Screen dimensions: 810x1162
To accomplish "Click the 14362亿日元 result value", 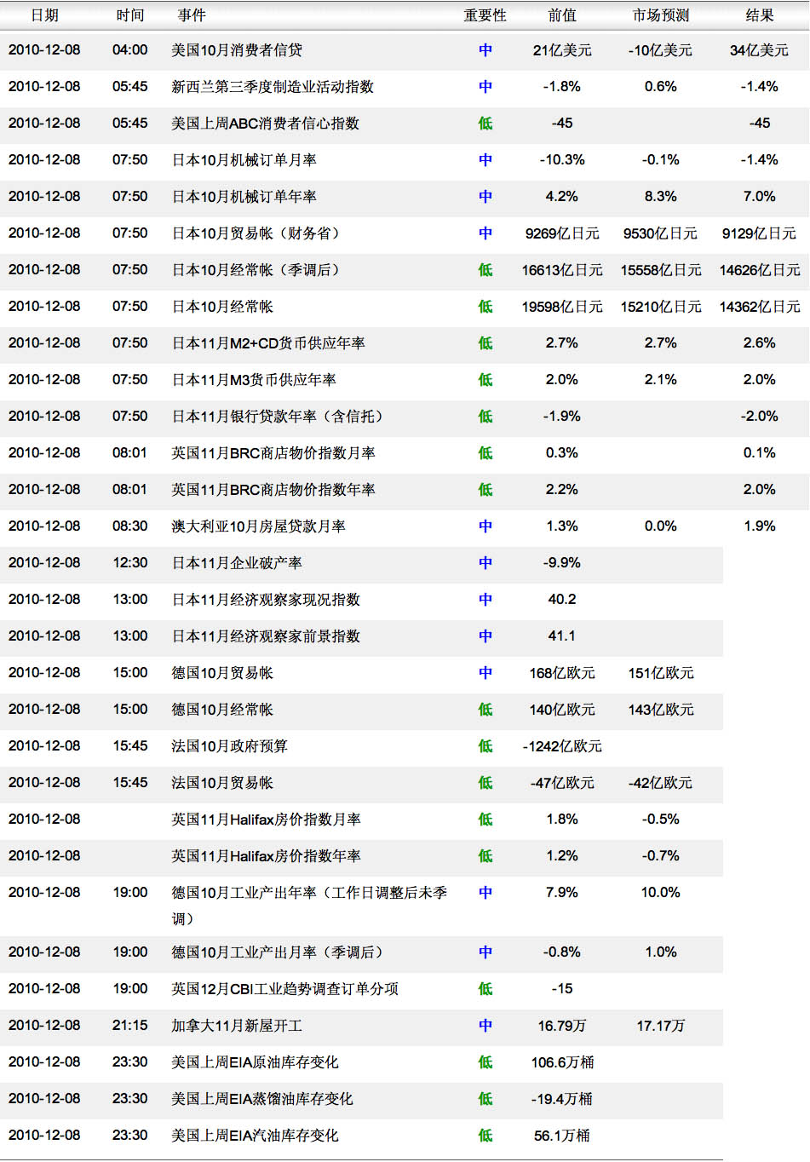I will point(760,307).
